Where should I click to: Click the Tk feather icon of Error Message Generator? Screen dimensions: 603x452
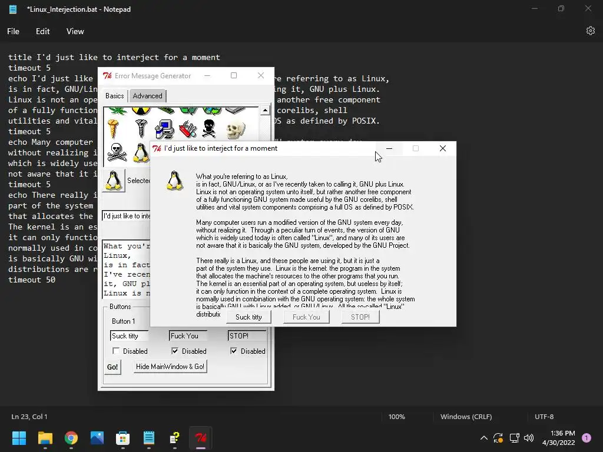[x=107, y=76]
